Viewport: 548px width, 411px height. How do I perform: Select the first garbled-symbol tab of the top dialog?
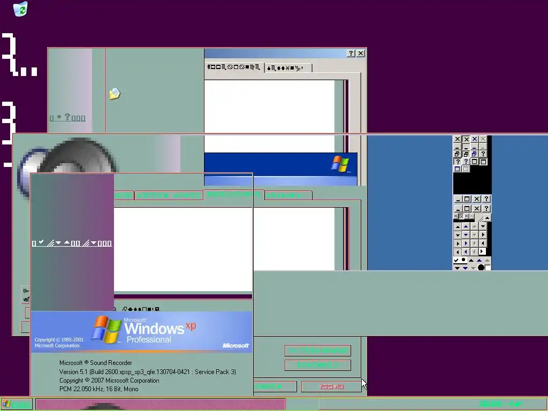coord(234,67)
